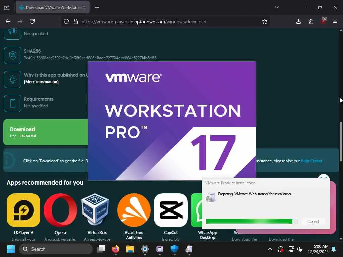Show hidden system tray icons
The width and height of the screenshot is (343, 257).
[x=270, y=249]
